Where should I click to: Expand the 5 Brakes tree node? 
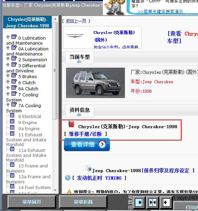(8, 75)
